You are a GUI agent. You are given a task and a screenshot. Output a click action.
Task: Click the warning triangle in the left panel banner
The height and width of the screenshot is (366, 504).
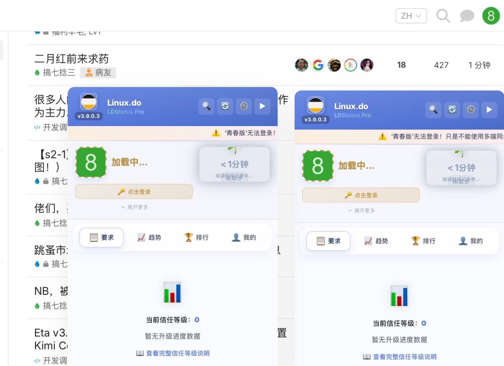point(216,133)
